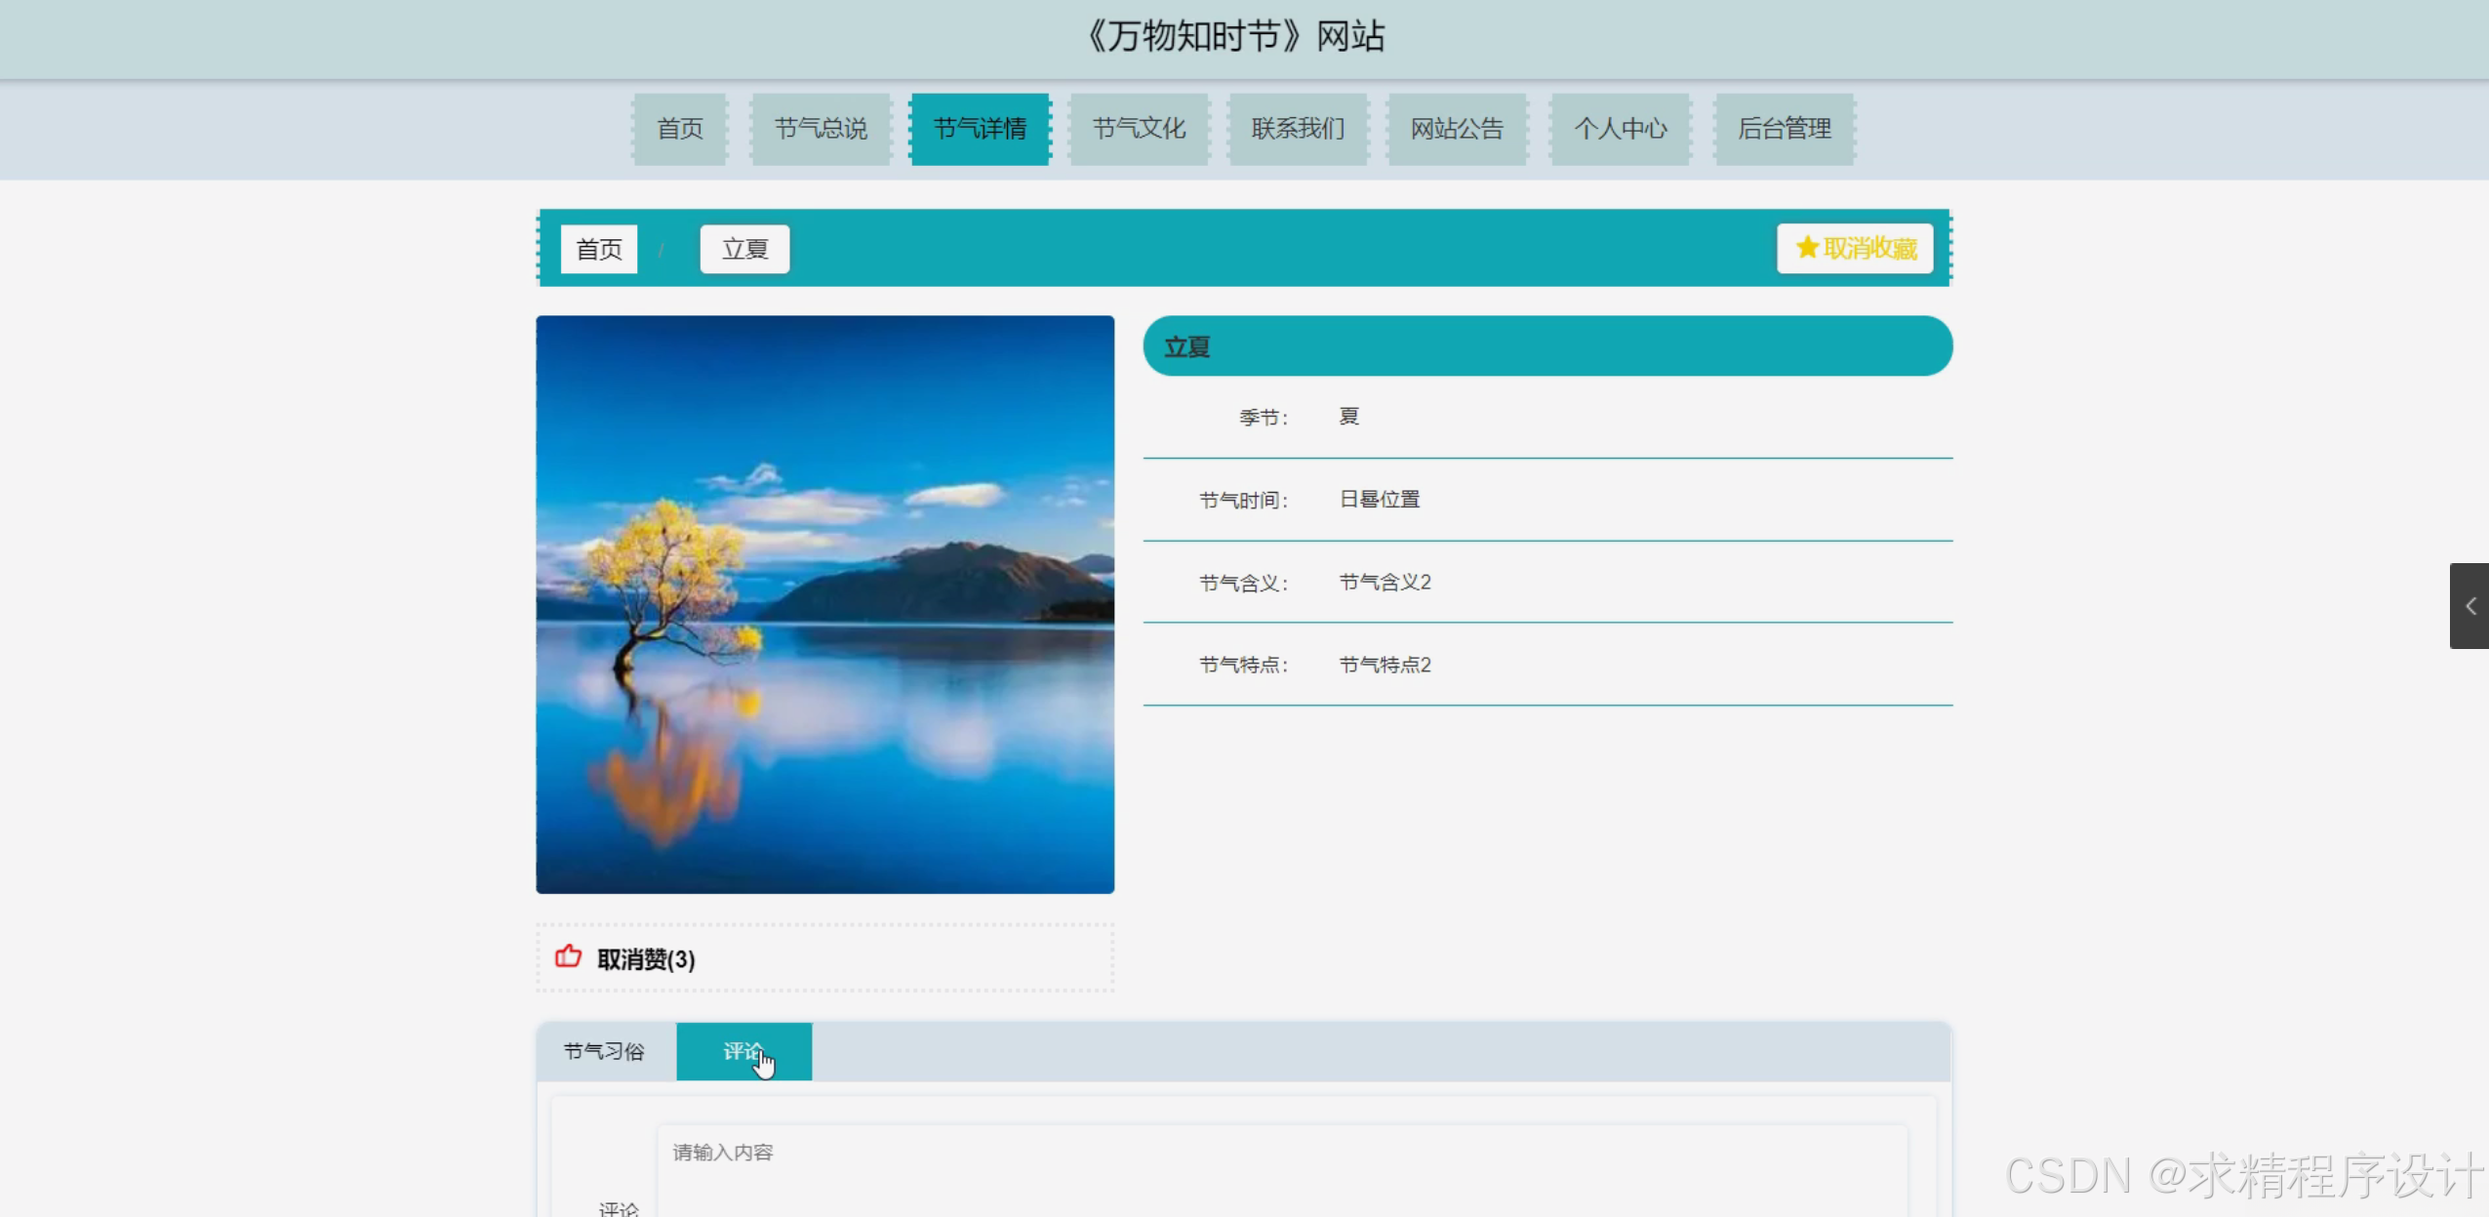Click the red thumbs-up like icon

568,956
